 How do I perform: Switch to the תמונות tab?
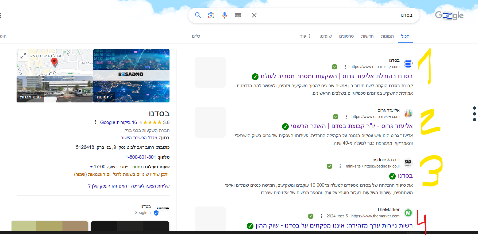coord(387,36)
